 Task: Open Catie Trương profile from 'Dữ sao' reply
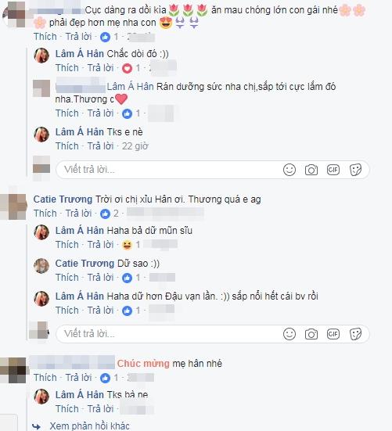85,264
